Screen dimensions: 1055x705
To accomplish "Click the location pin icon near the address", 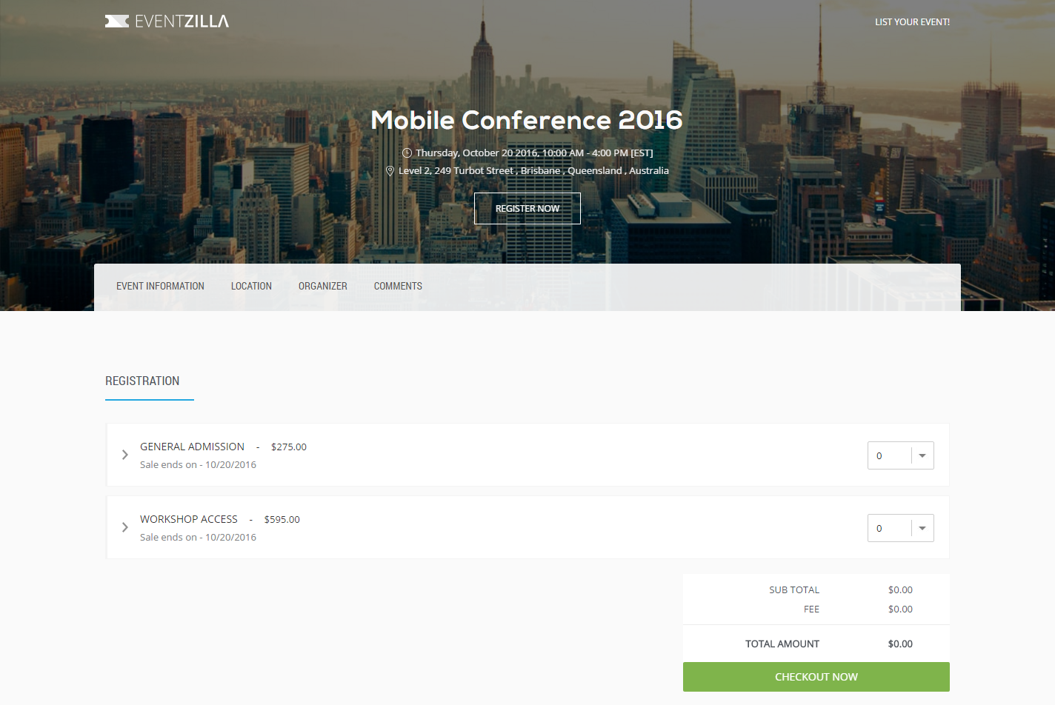I will tap(390, 170).
